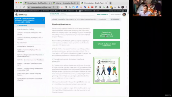This screenshot has height=97, width=172.
Task: Open the Evolution of SimplePassive infographic image
Action: [x=106, y=70]
